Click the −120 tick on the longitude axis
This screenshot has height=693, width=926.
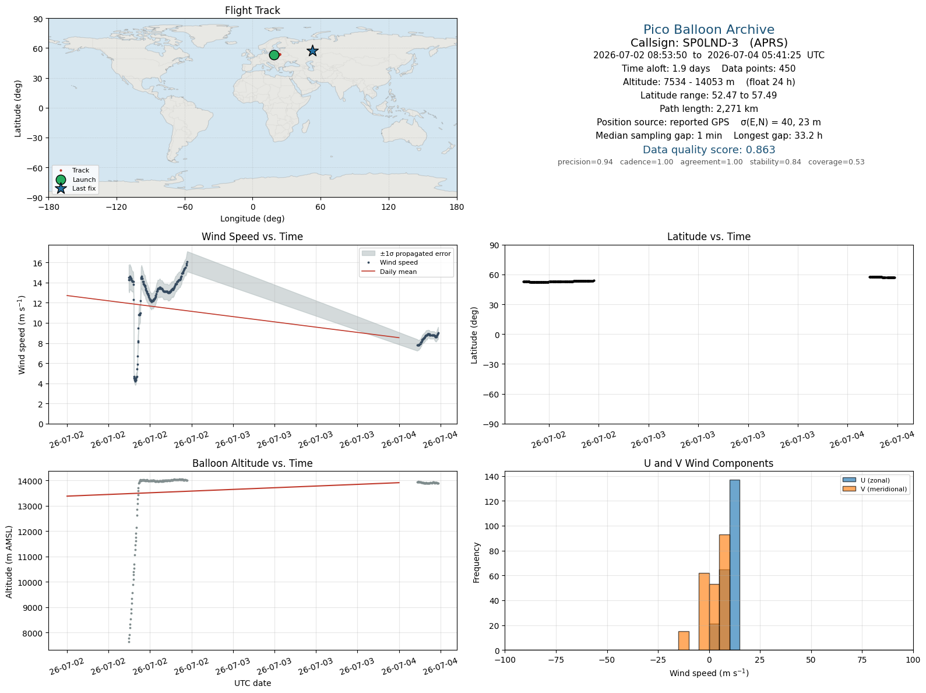point(117,207)
